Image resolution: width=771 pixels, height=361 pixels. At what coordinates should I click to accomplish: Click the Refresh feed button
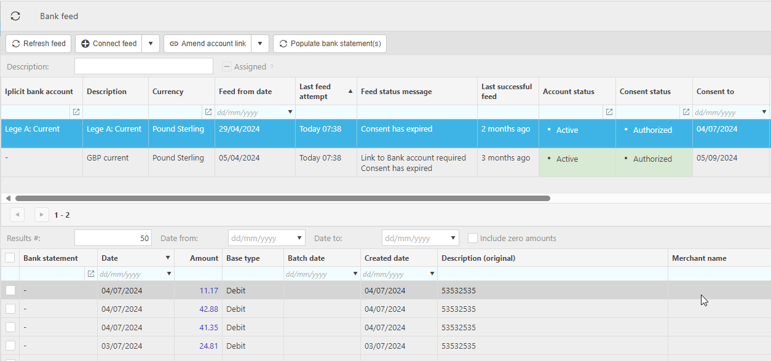point(39,44)
